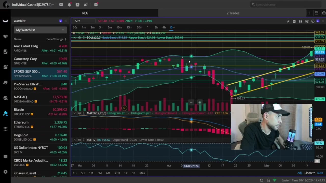The image size is (326, 183).
Task: Open the planet explore icon in sidebar
Action: [5, 83]
